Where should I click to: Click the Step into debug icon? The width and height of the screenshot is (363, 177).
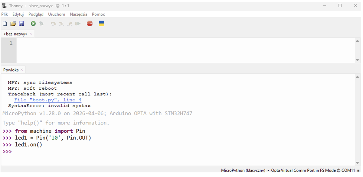tap(62, 24)
